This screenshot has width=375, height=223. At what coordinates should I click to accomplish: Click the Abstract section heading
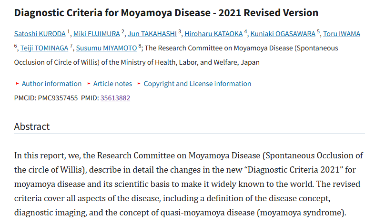[x=32, y=126]
